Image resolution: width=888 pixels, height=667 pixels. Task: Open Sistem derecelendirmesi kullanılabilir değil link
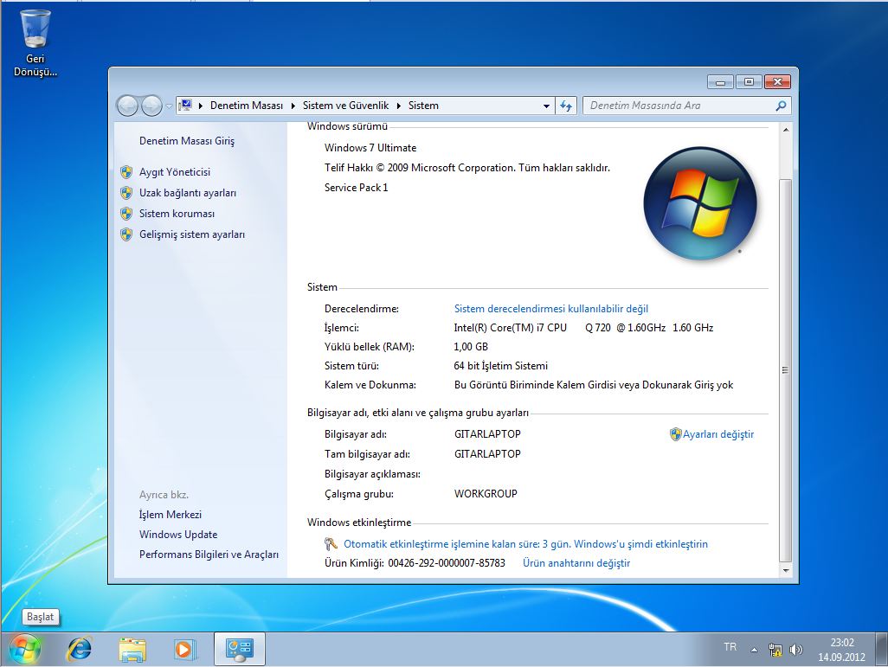[551, 309]
